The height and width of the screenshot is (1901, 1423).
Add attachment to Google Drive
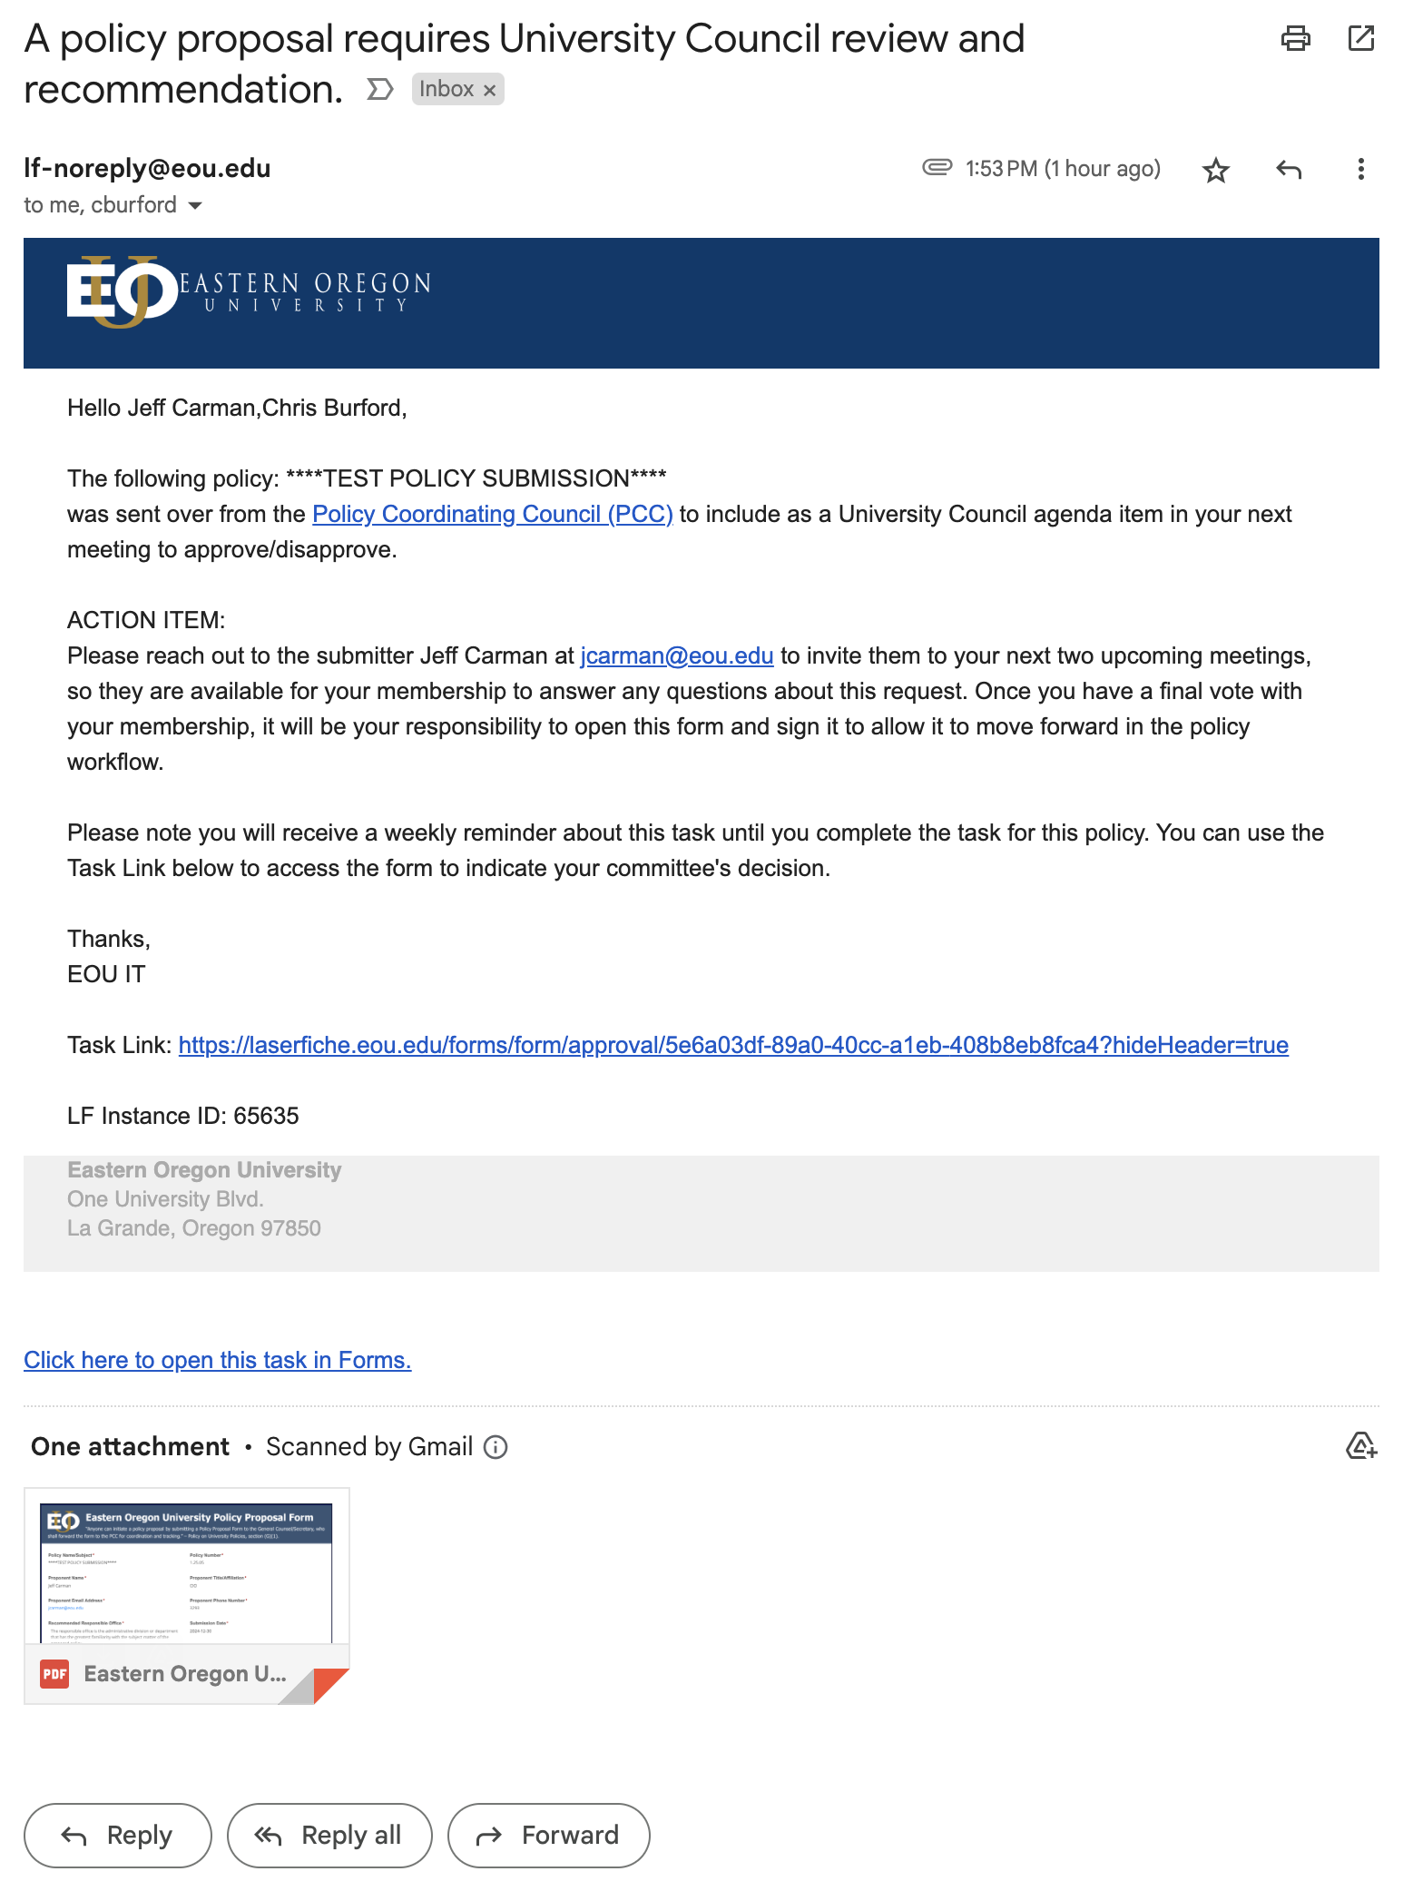(1360, 1445)
